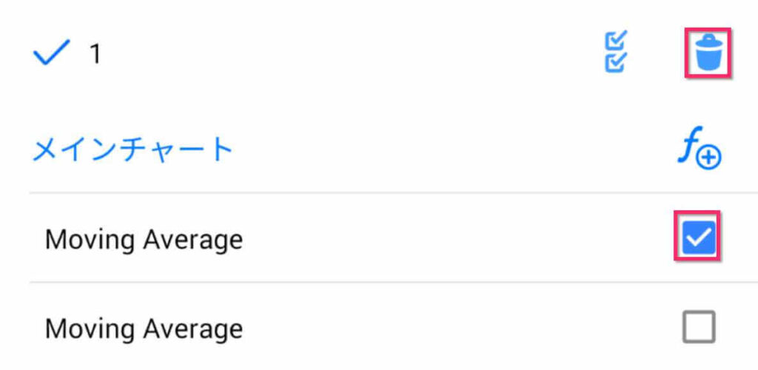Toggle the blue checked box off
This screenshot has width=758, height=370.
point(698,238)
